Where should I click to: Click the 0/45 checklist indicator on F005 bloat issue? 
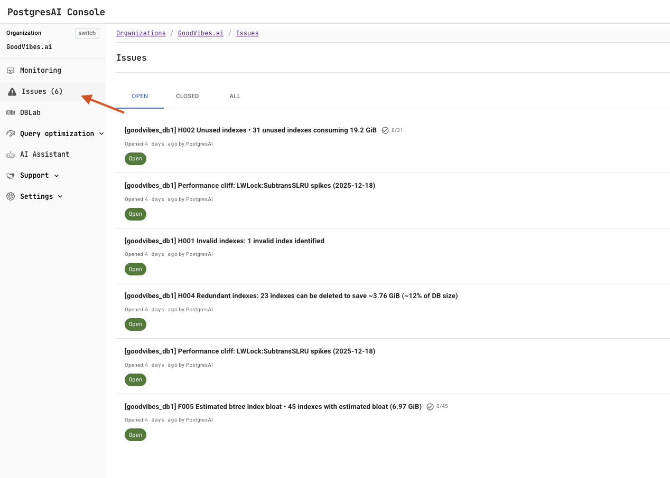(x=442, y=406)
